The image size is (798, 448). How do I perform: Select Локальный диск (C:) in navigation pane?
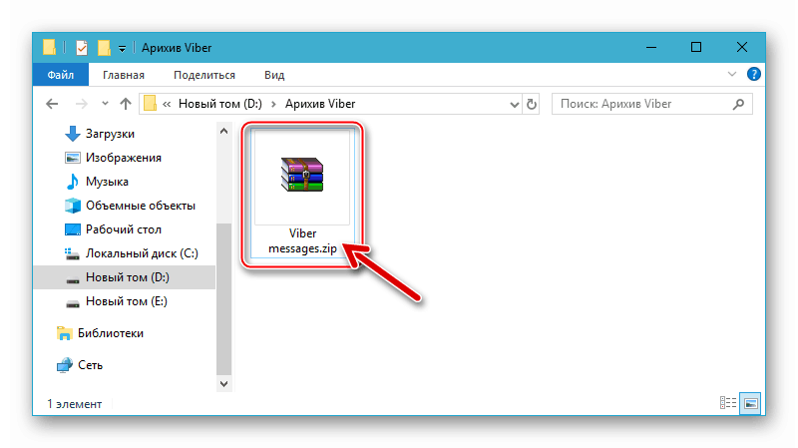pos(142,253)
